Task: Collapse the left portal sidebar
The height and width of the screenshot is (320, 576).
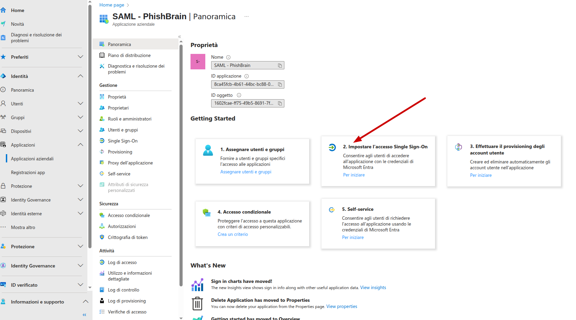Action: click(84, 315)
